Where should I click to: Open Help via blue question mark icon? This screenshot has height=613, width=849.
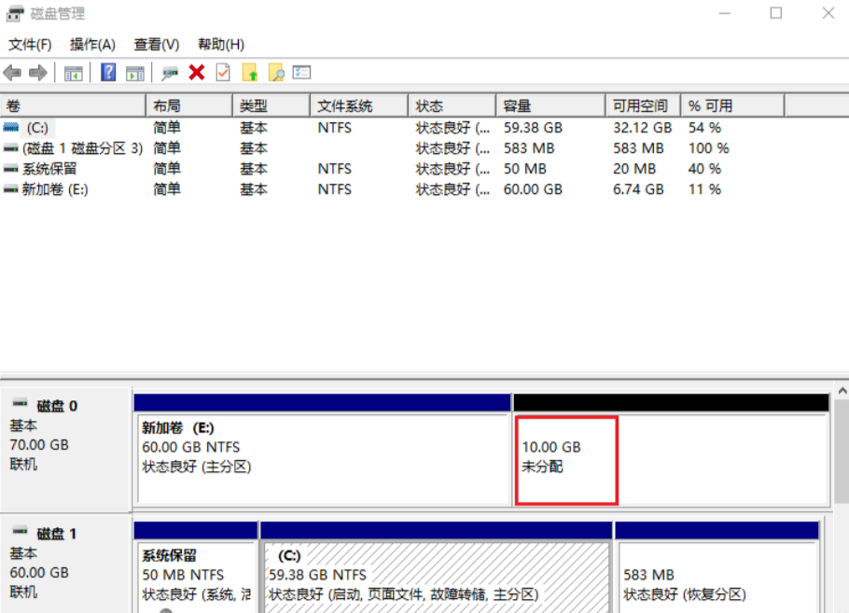108,73
